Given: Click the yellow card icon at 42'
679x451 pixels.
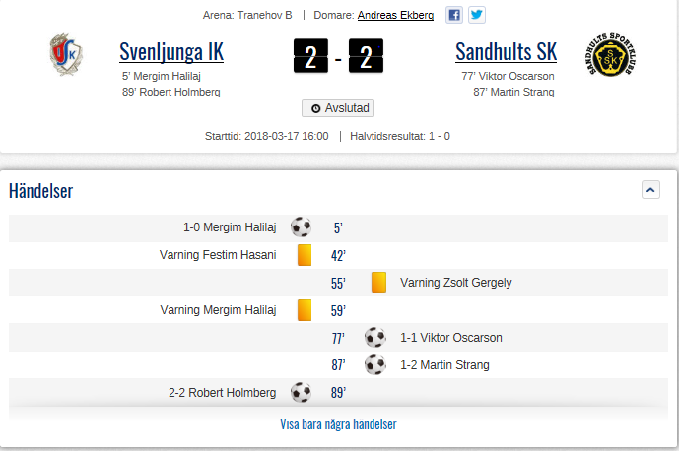Looking at the screenshot, I should 305,255.
